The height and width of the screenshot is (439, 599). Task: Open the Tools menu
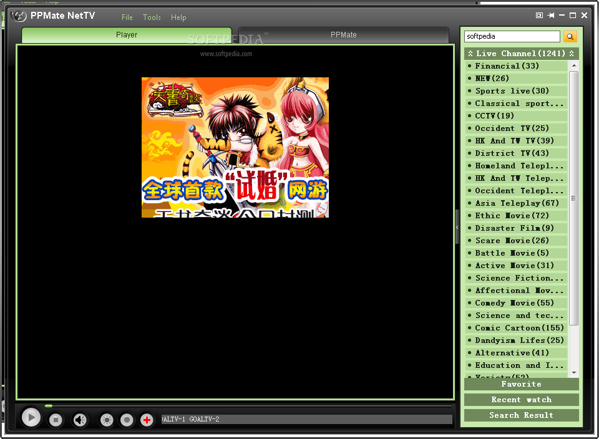coord(152,17)
